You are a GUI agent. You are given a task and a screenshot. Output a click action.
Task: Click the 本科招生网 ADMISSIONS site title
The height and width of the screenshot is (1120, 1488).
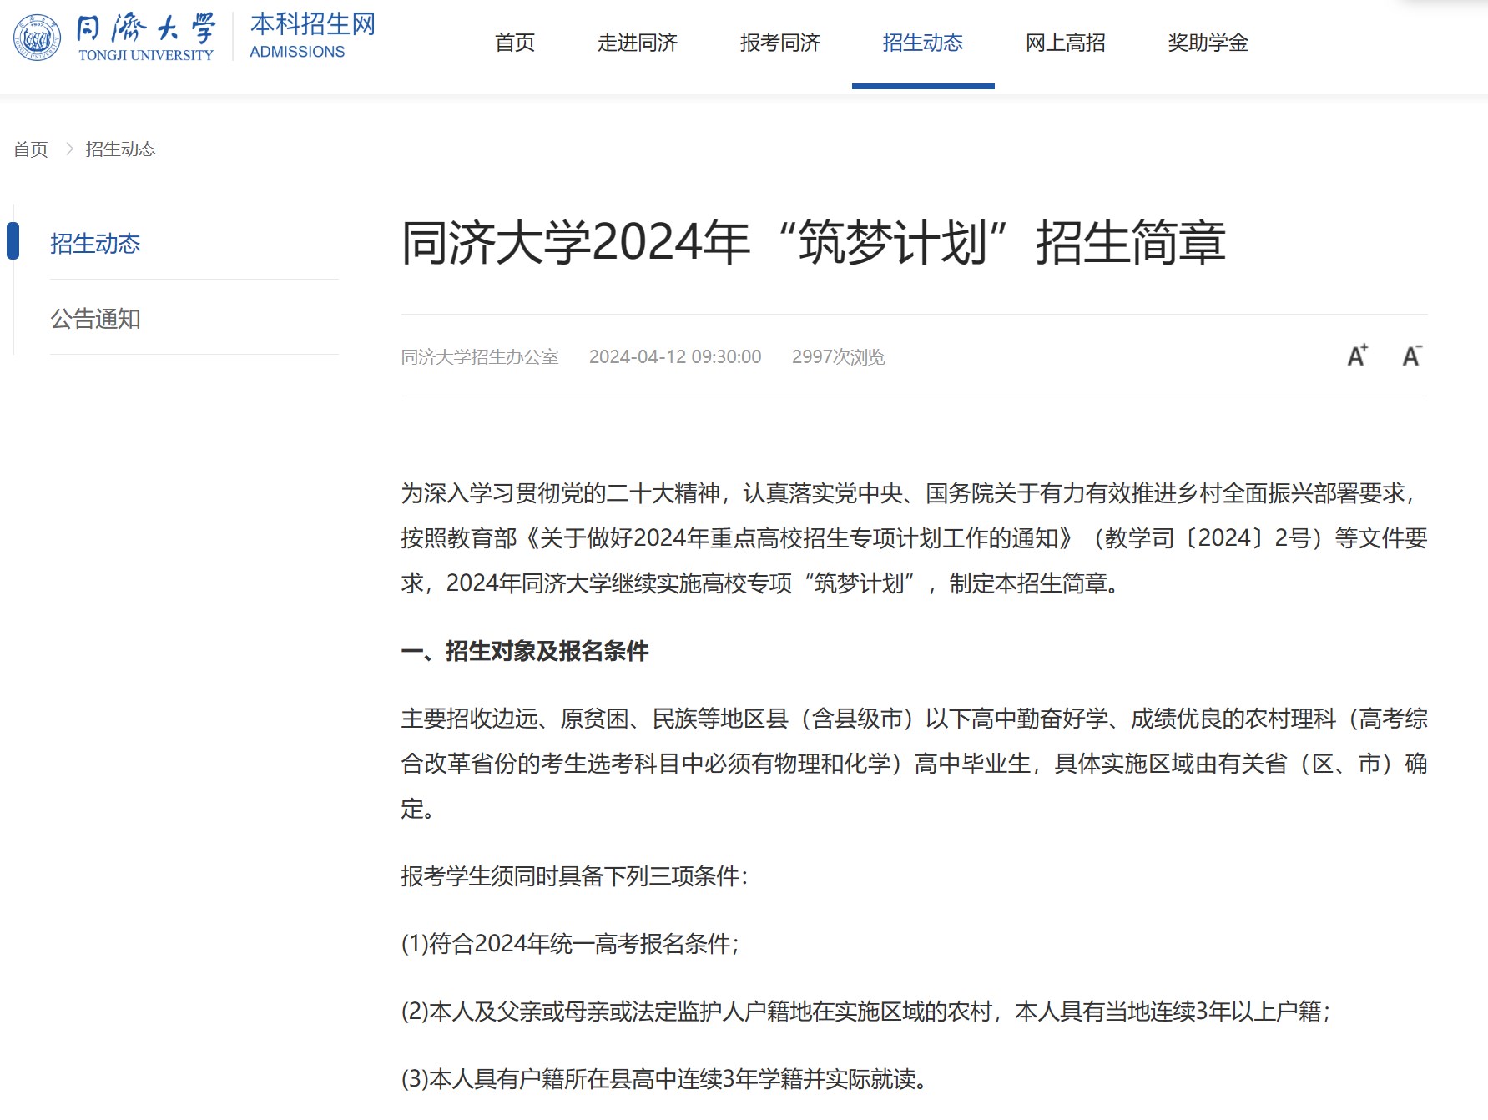point(313,37)
